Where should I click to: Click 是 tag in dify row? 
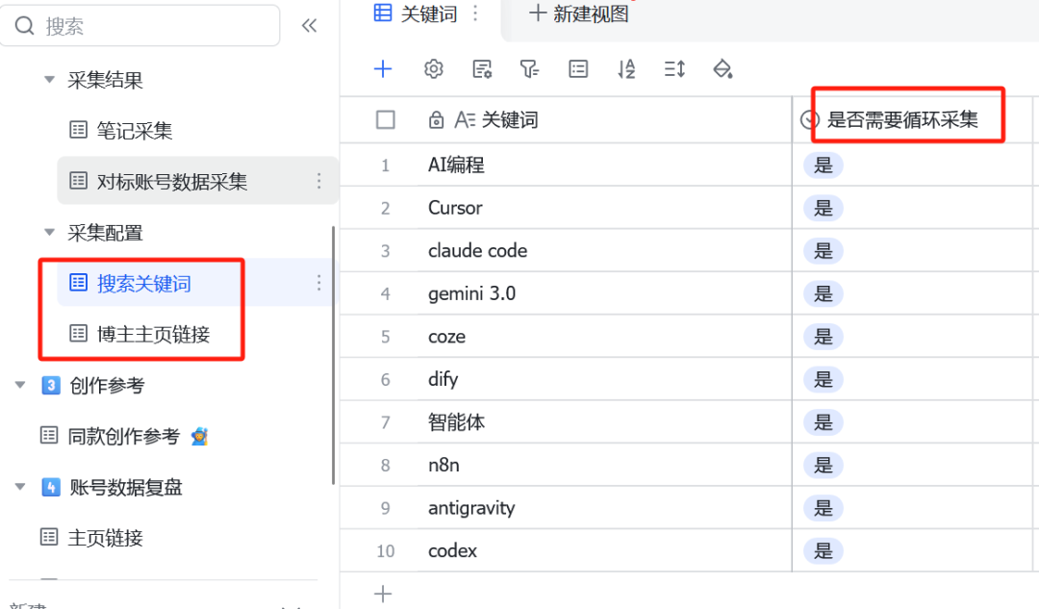point(823,380)
